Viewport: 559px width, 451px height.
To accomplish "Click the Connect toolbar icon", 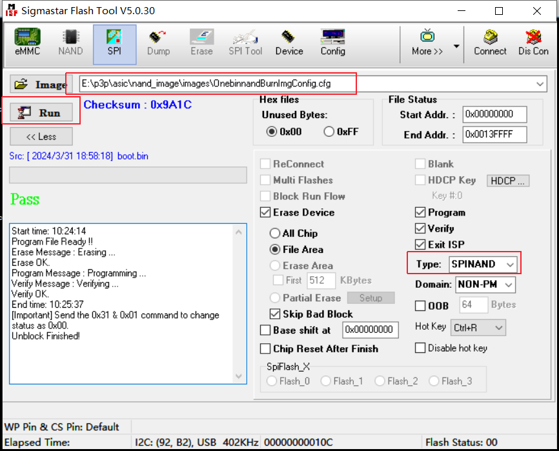I will [x=490, y=43].
